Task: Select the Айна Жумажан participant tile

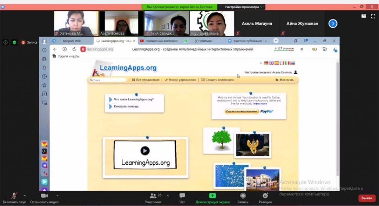Action: 302,23
